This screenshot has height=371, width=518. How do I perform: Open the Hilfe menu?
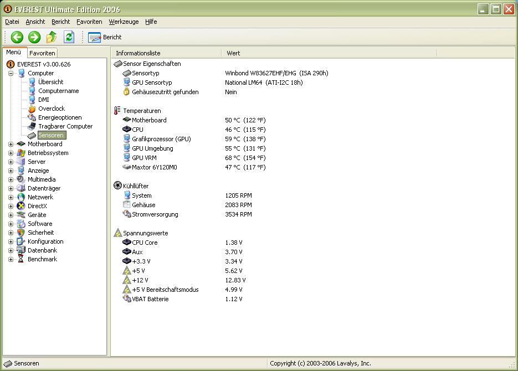[151, 22]
